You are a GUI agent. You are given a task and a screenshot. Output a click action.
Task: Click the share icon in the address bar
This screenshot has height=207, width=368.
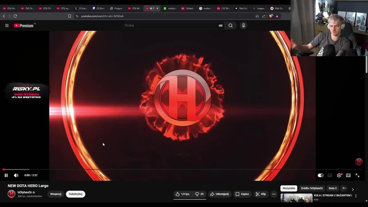[x=264, y=16]
